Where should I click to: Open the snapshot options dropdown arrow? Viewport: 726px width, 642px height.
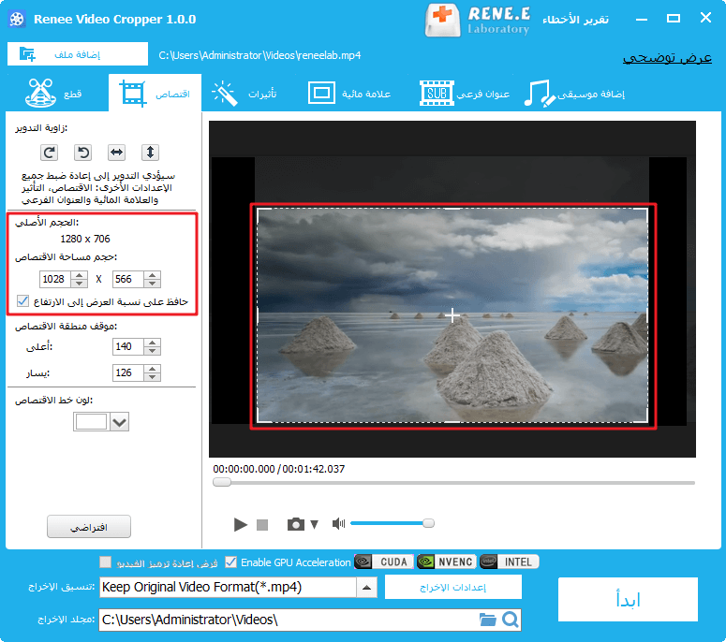click(x=315, y=524)
